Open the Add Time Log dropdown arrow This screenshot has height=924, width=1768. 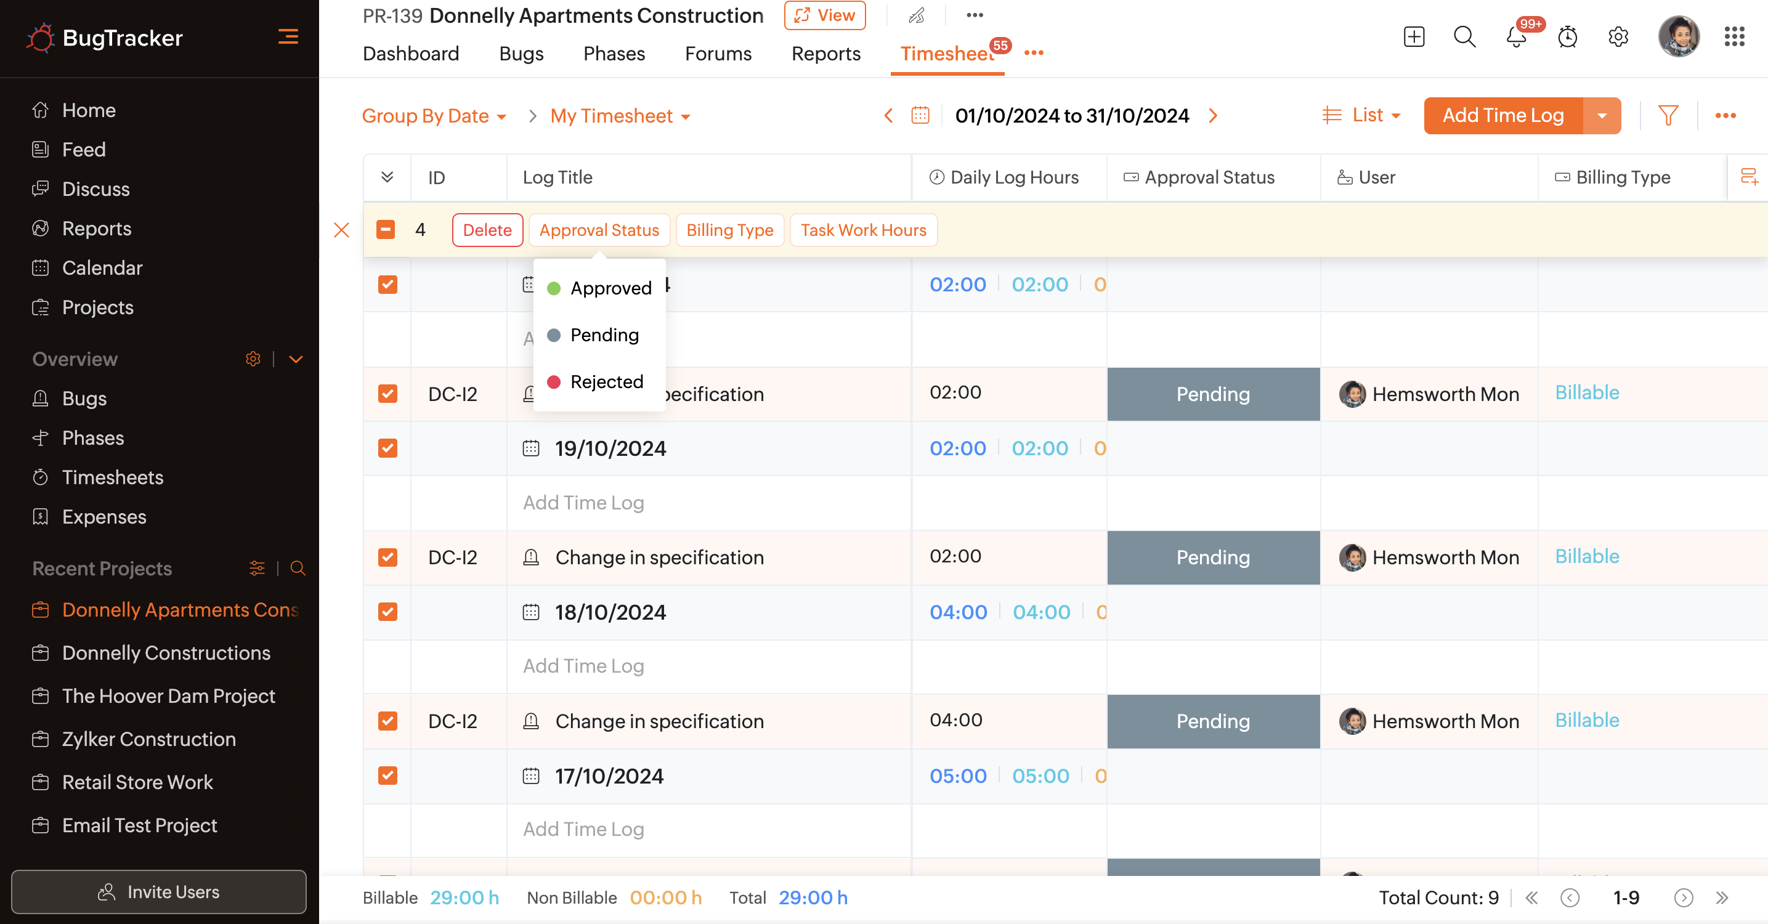[x=1601, y=115]
